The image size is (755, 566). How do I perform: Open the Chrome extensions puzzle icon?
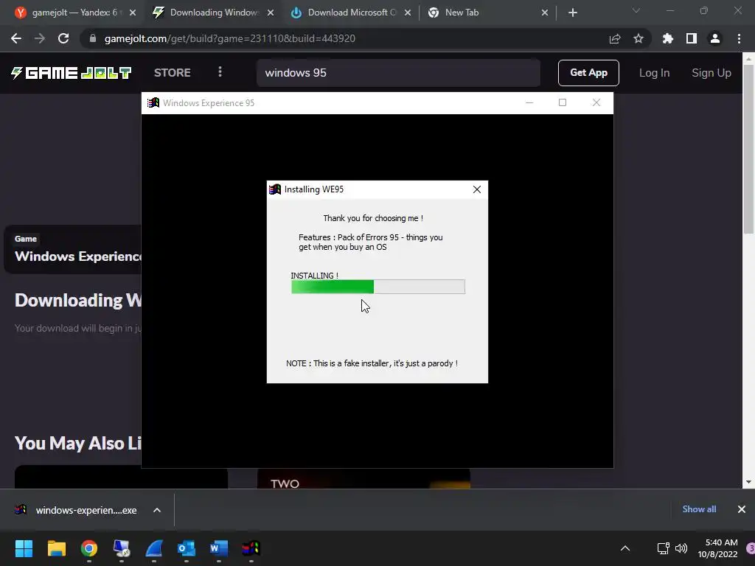[x=668, y=38]
